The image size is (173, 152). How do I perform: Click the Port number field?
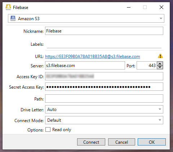(x=147, y=66)
